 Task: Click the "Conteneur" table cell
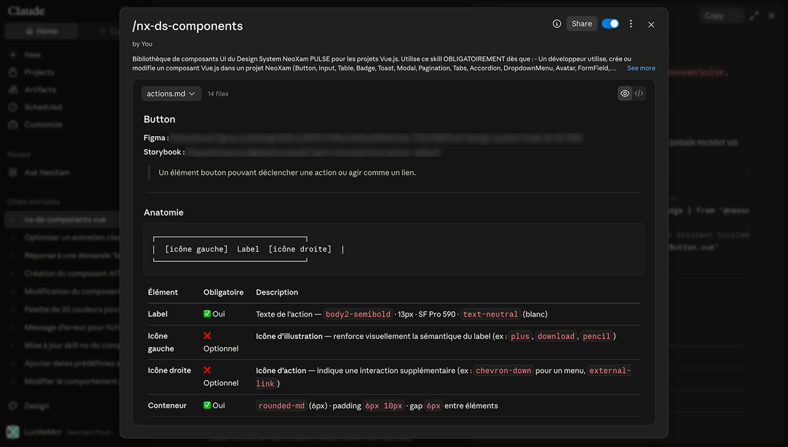pyautogui.click(x=167, y=406)
